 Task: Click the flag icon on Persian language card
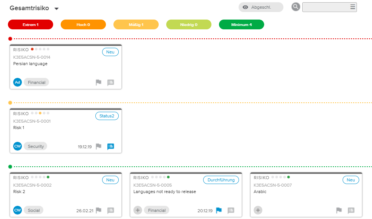coord(98,82)
